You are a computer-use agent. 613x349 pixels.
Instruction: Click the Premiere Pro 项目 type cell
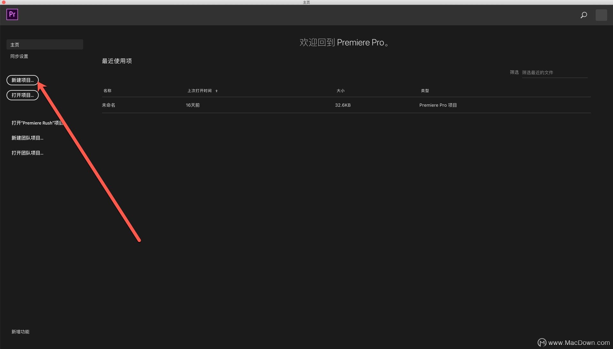[x=438, y=105]
